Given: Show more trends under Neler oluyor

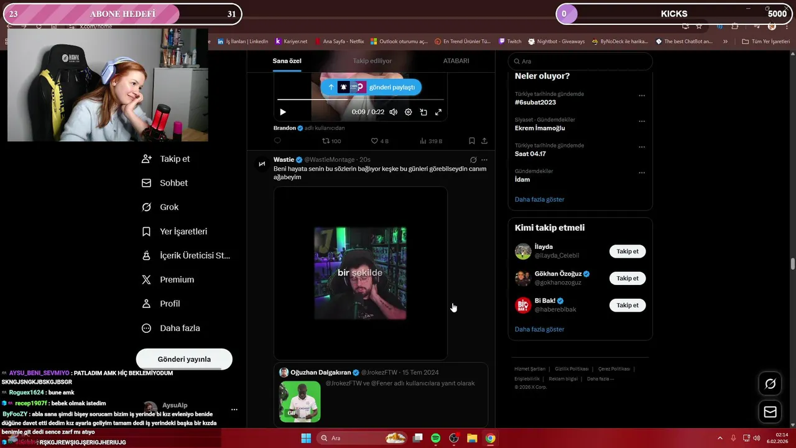Looking at the screenshot, I should [x=539, y=199].
